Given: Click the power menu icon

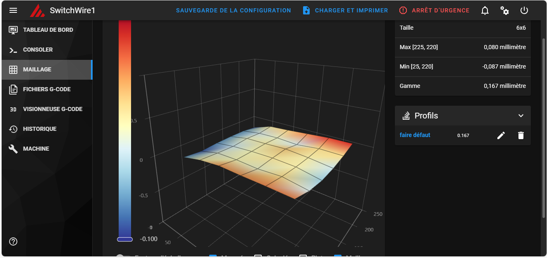Looking at the screenshot, I should (x=524, y=10).
